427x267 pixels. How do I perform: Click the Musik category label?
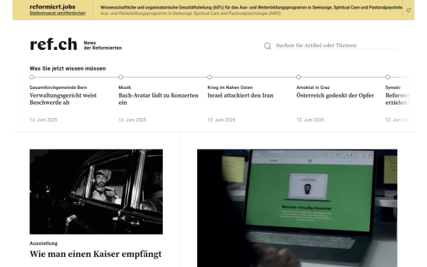[x=125, y=88]
